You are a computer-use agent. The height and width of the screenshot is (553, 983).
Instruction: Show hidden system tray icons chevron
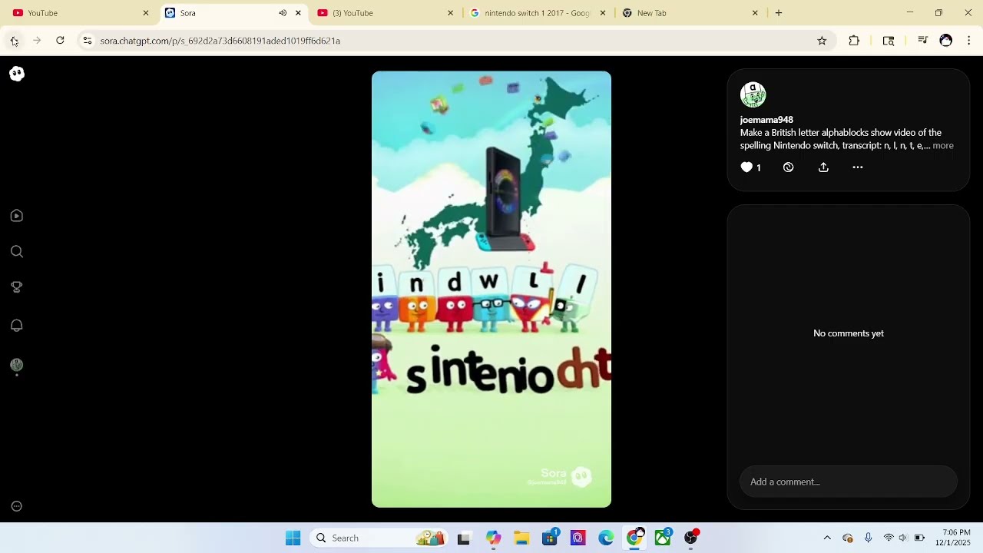pyautogui.click(x=827, y=538)
